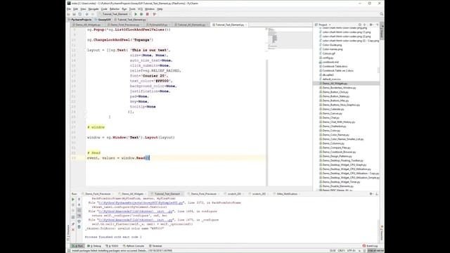Open Tutorial_Text_Element run output tab
Image resolution: width=450 pixels, height=253 pixels.
click(167, 194)
